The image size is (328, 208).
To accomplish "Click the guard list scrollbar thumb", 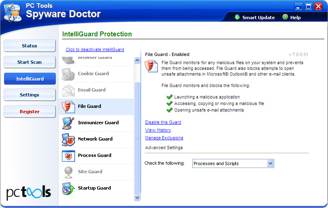I will (x=137, y=138).
